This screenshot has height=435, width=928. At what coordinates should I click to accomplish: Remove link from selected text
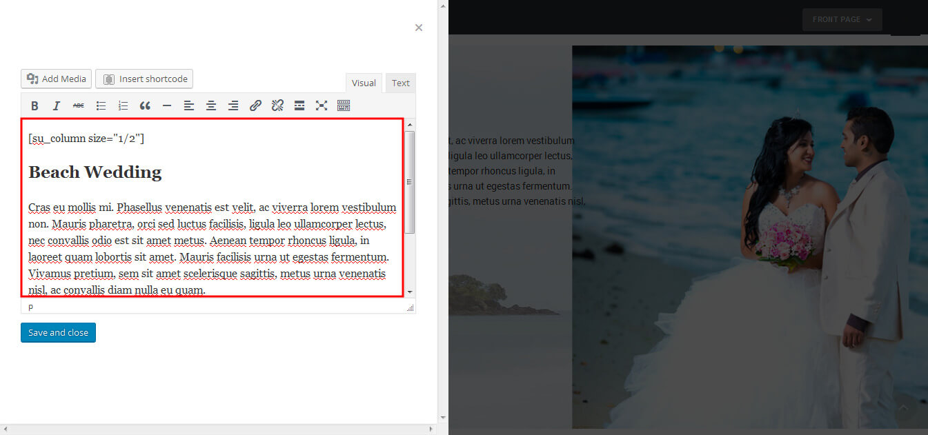point(277,105)
